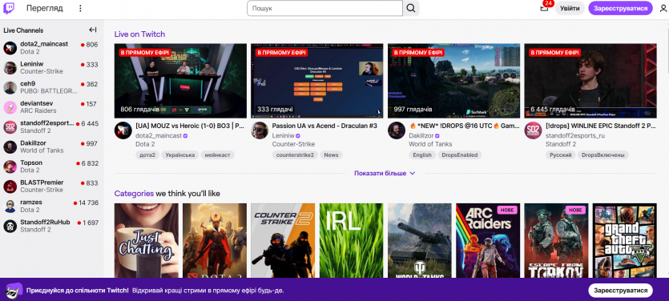Screen dimensions: 669x301
Task: Open the IRL category card
Action: (x=351, y=241)
